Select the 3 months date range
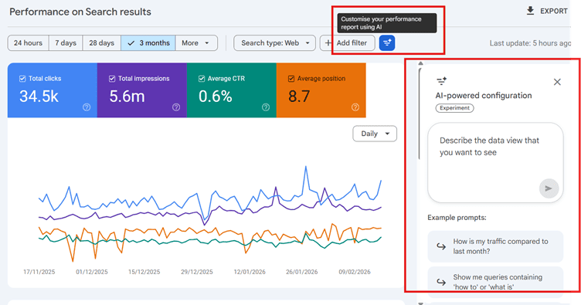Screen dimensions: 581x305 pos(148,43)
